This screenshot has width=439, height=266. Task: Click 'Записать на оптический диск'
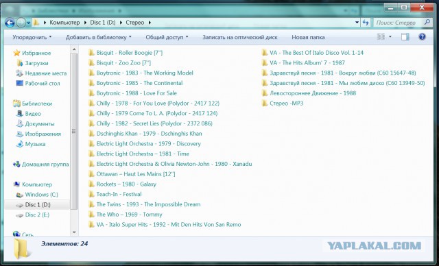click(x=240, y=37)
